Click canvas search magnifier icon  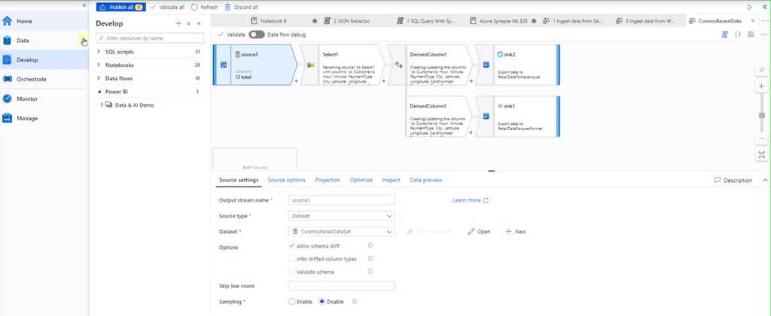coord(761,70)
